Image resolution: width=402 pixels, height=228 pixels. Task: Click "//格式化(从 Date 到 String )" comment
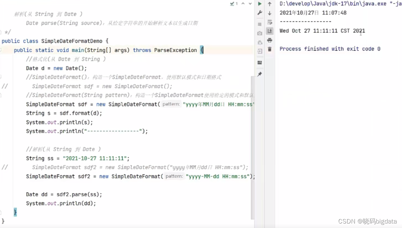point(66,59)
